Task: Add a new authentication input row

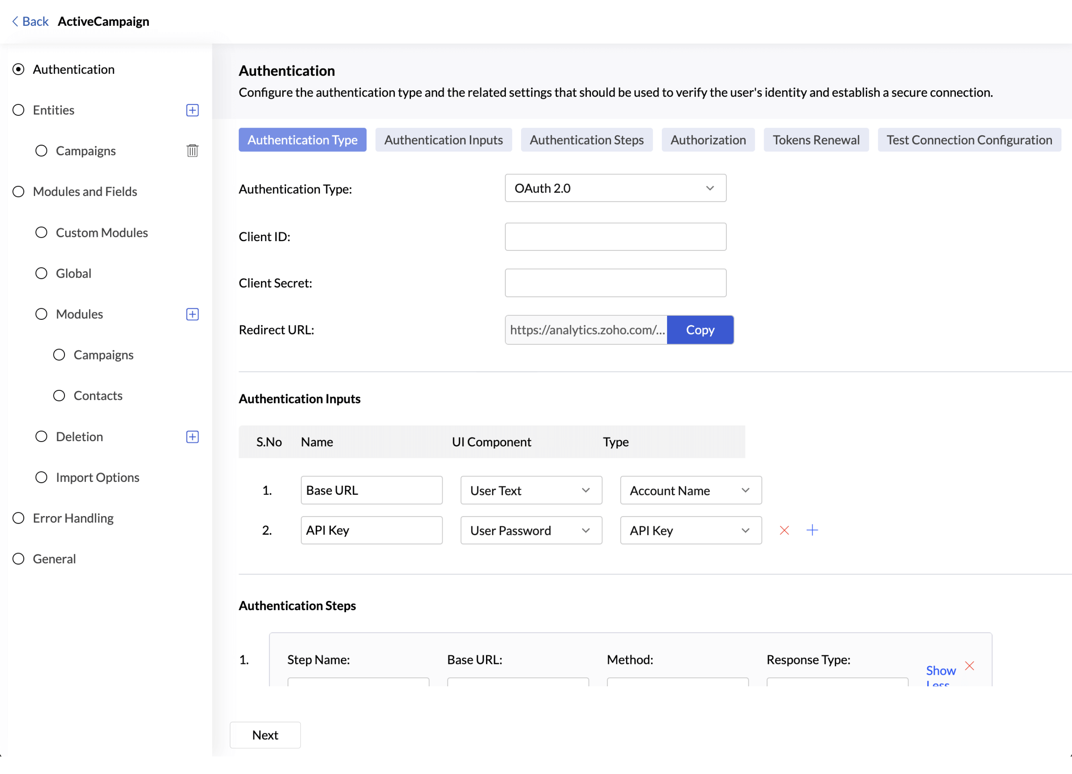Action: [x=812, y=530]
